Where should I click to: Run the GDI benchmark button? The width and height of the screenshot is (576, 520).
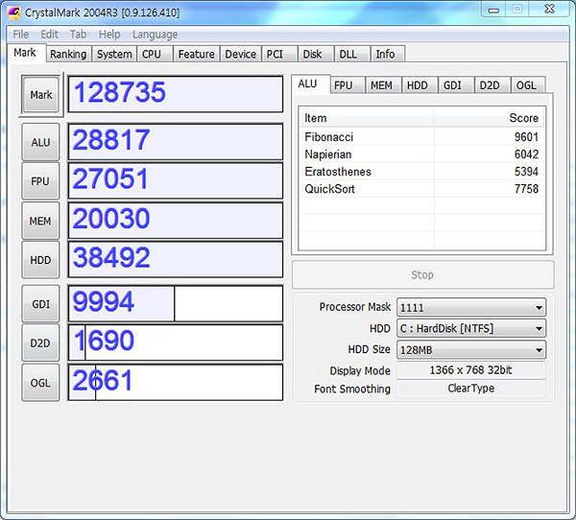coord(40,304)
